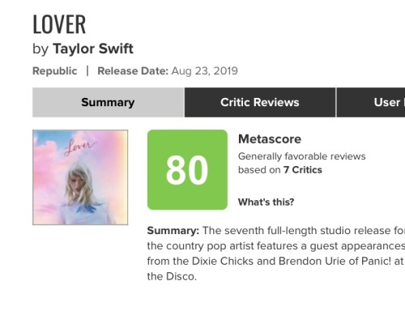Open the Summary tab
Viewport: 405px width, 311px height.
[x=109, y=102]
